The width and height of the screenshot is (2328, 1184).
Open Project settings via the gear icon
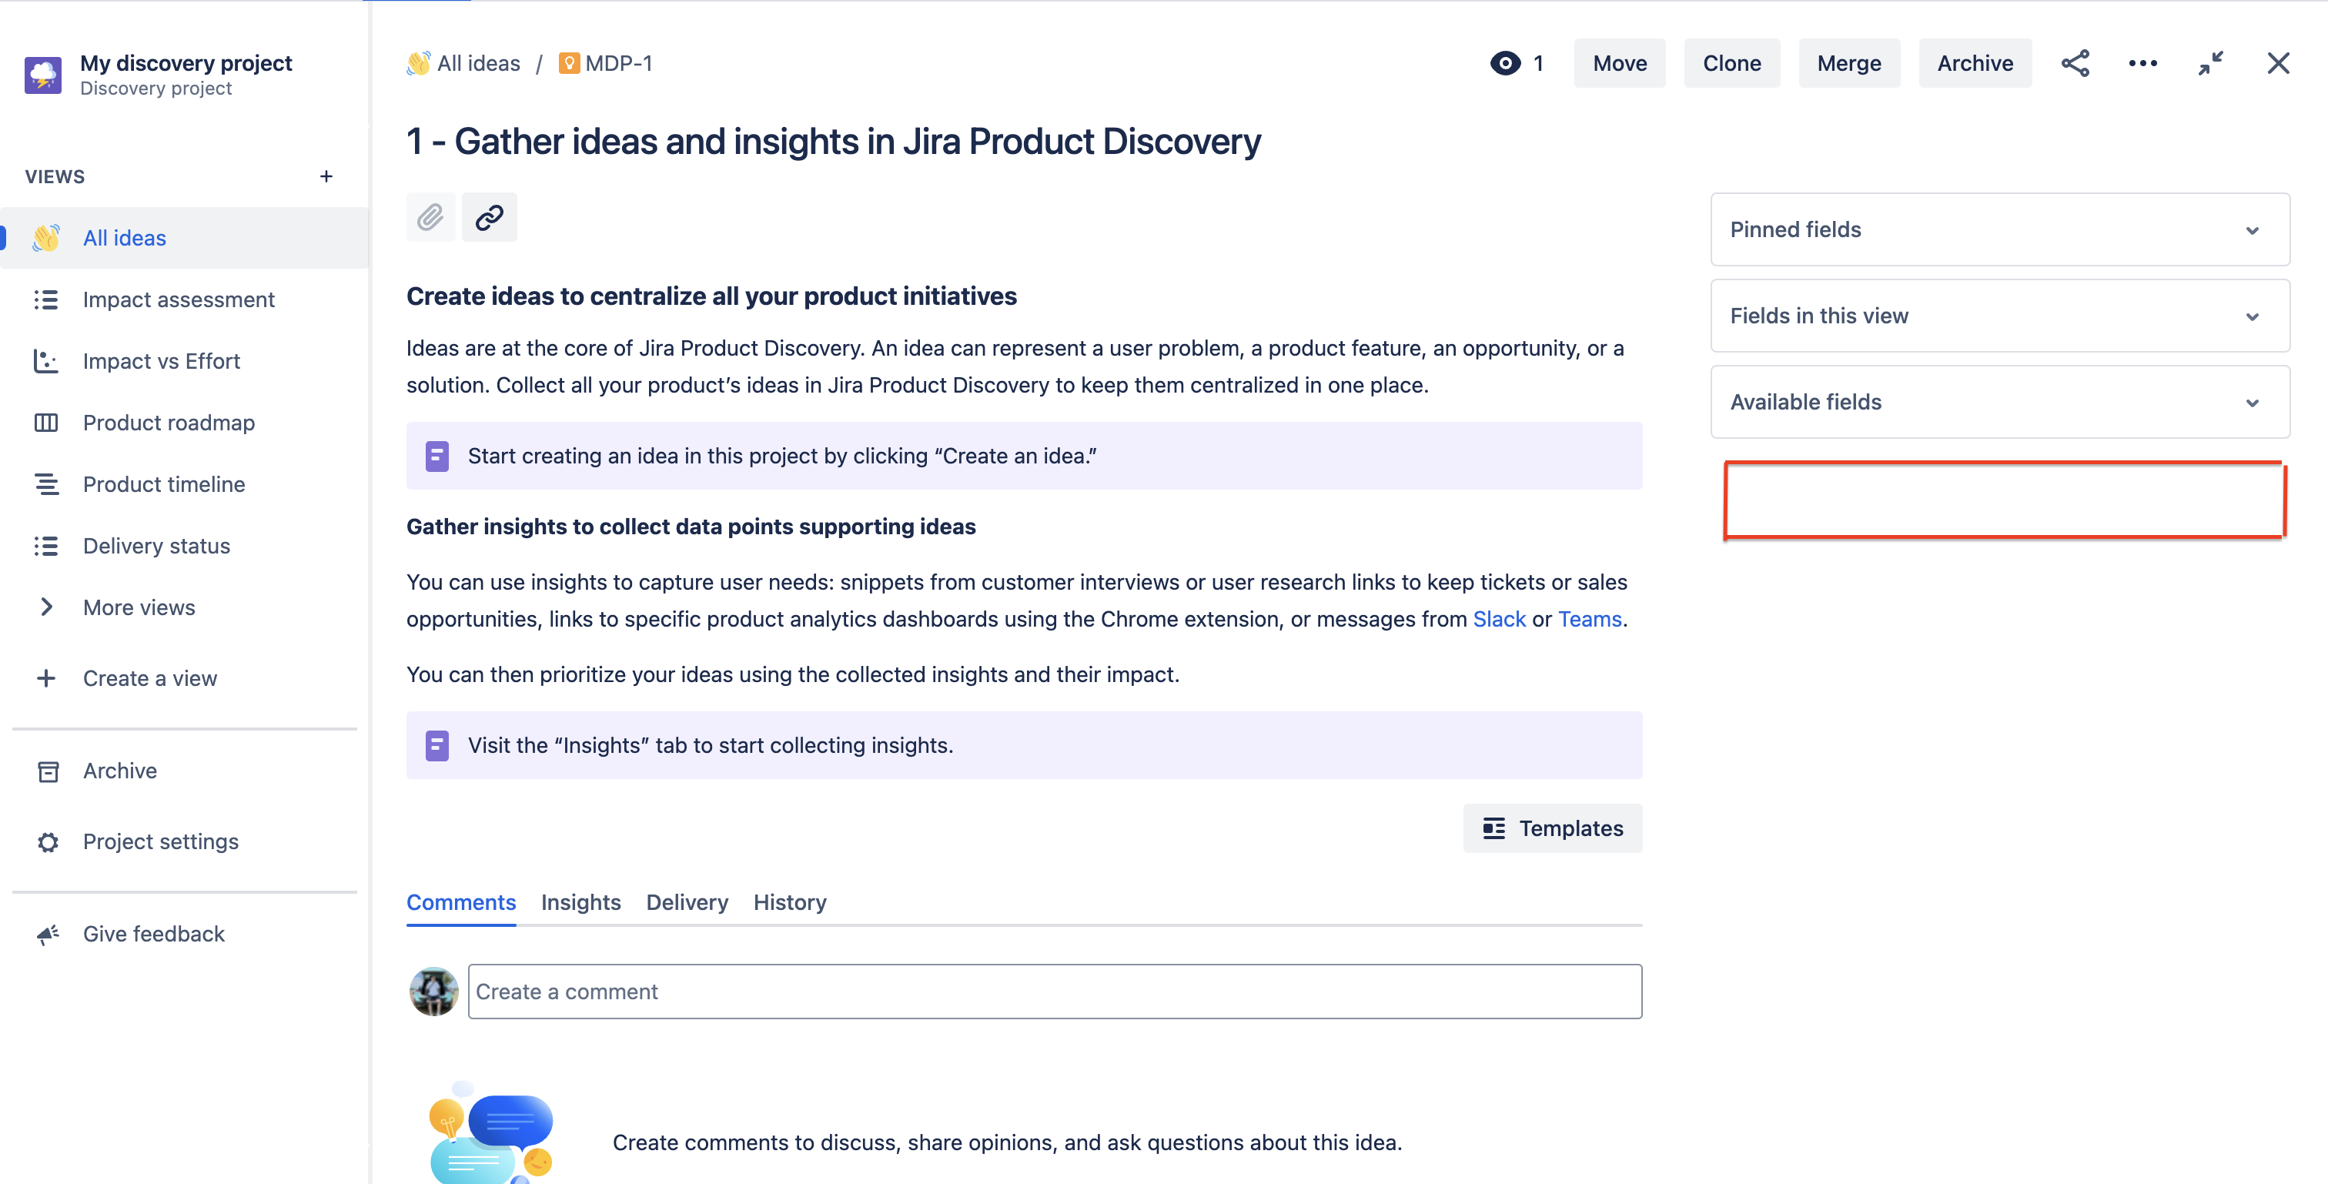tap(160, 841)
